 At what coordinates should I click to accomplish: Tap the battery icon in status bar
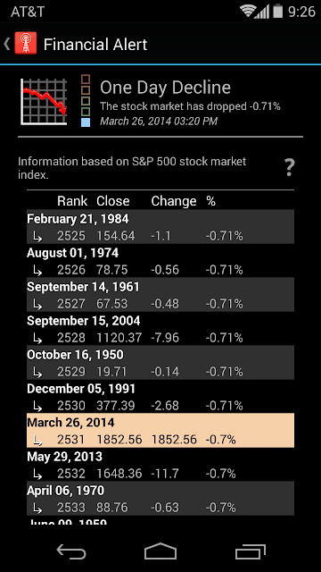click(x=278, y=11)
